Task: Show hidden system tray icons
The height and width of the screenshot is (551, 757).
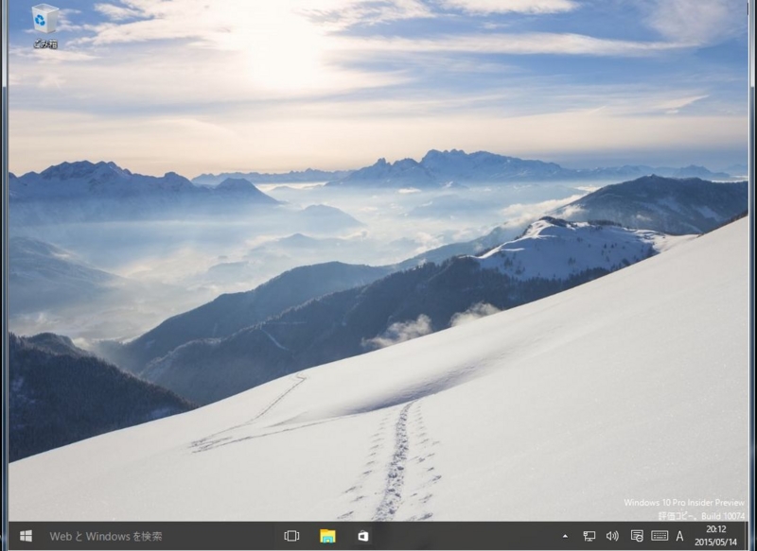Action: point(565,536)
